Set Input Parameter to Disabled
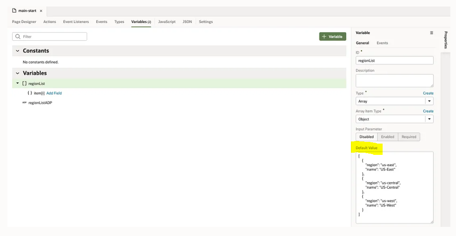The image size is (456, 236). (367, 137)
